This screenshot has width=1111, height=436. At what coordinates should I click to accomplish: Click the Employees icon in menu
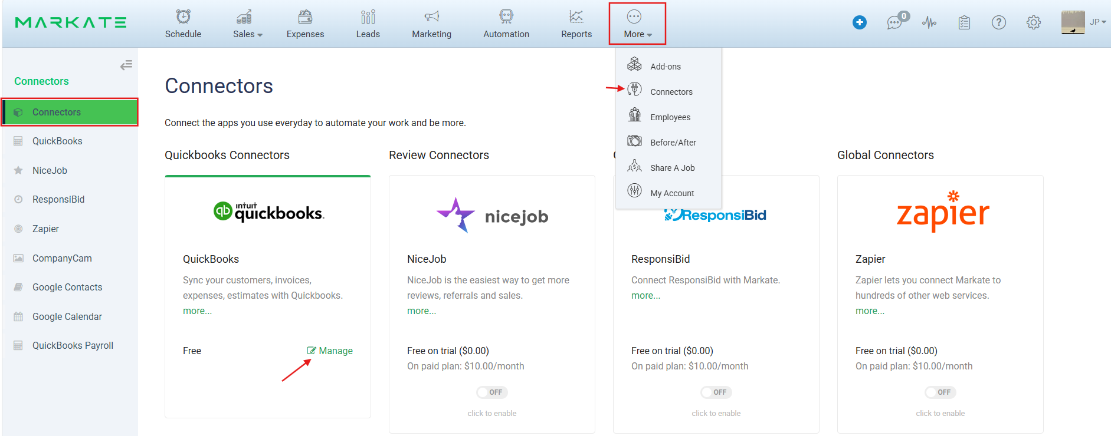[634, 114]
